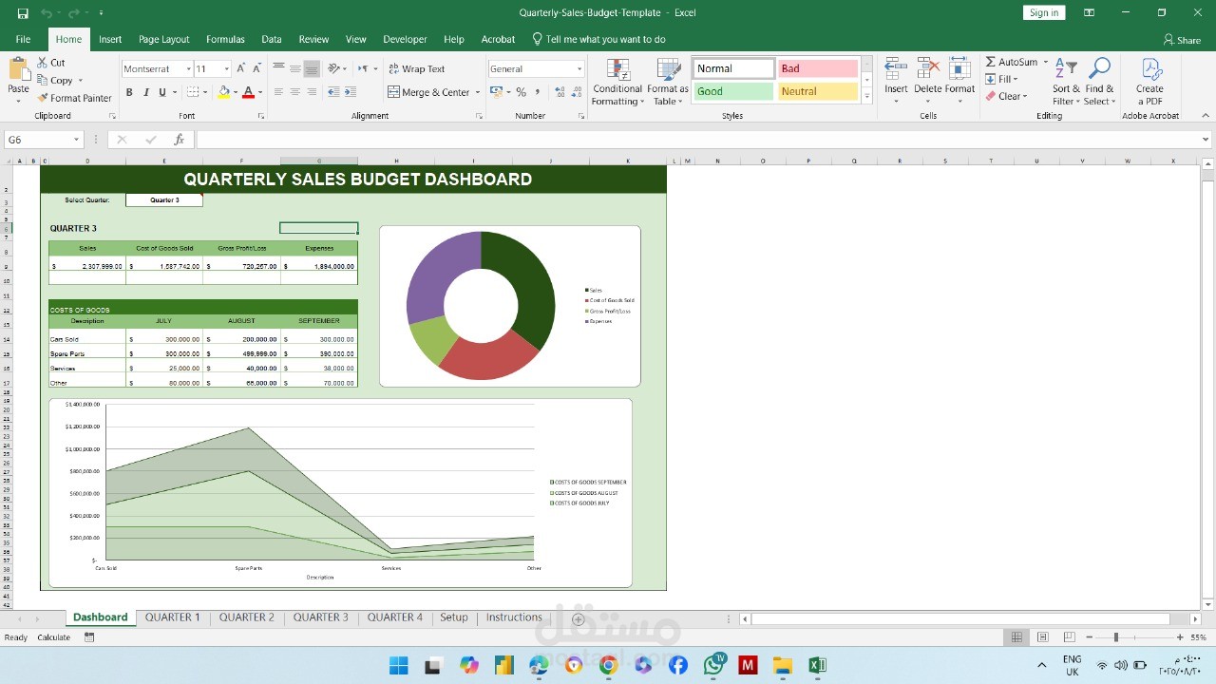
Task: Open the Conditional Formatting tool
Action: click(x=617, y=82)
